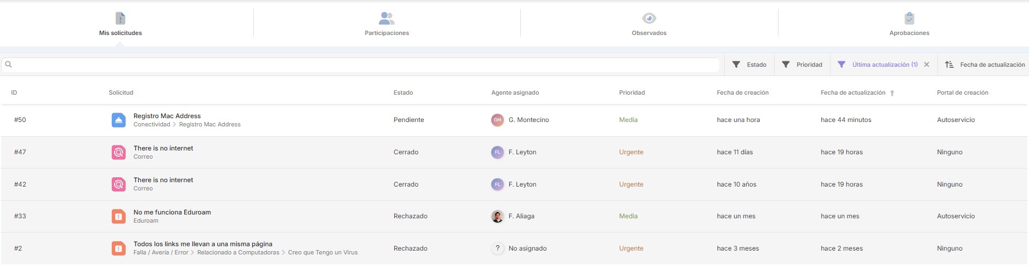The image size is (1029, 267).
Task: Focus the request search field
Action: click(x=362, y=65)
